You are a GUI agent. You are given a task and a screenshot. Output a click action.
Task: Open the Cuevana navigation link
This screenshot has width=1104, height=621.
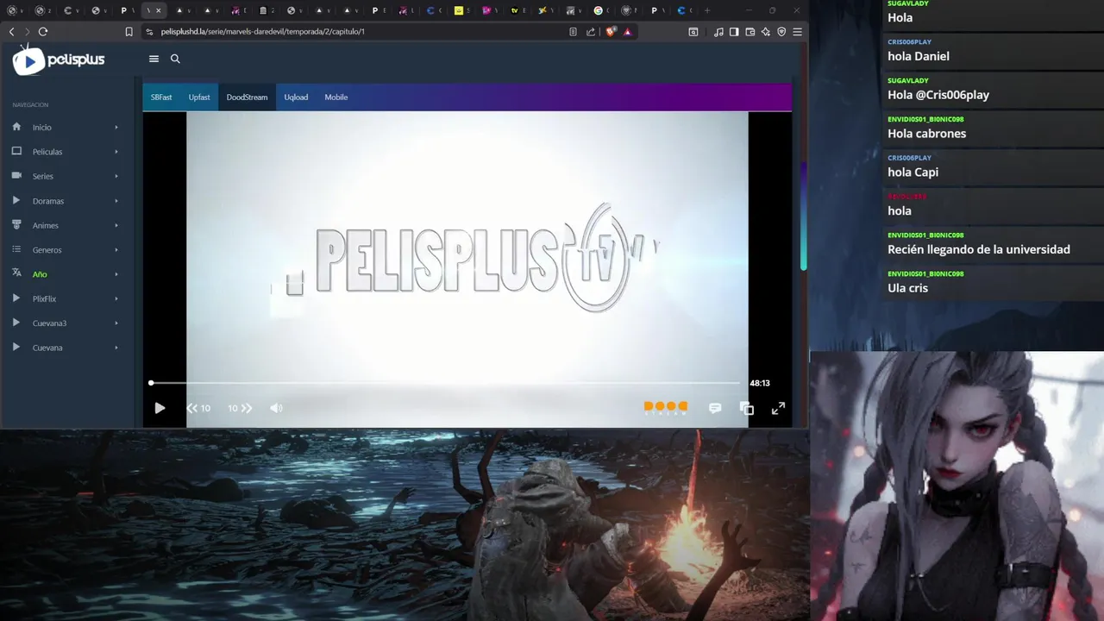point(47,348)
